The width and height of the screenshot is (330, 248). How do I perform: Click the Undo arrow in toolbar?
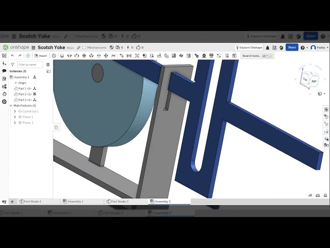12,56
